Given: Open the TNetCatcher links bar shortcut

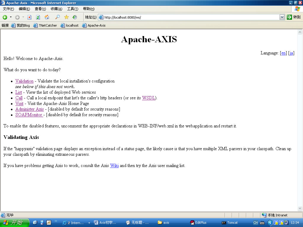Looking at the screenshot, I should tap(45, 25).
